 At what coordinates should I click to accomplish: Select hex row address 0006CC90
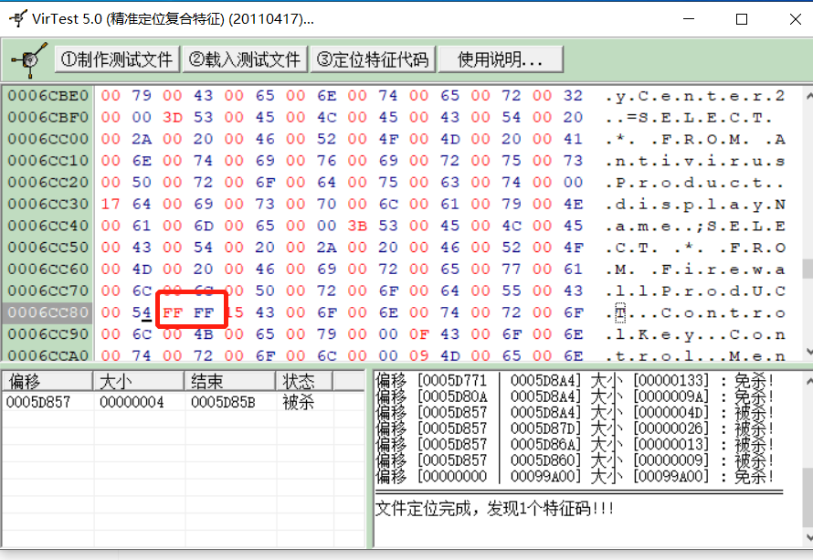[x=48, y=334]
